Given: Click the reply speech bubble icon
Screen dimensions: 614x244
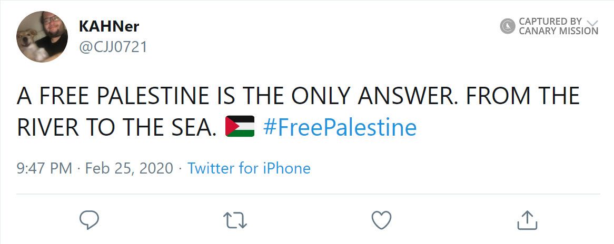Looking at the screenshot, I should tap(90, 220).
